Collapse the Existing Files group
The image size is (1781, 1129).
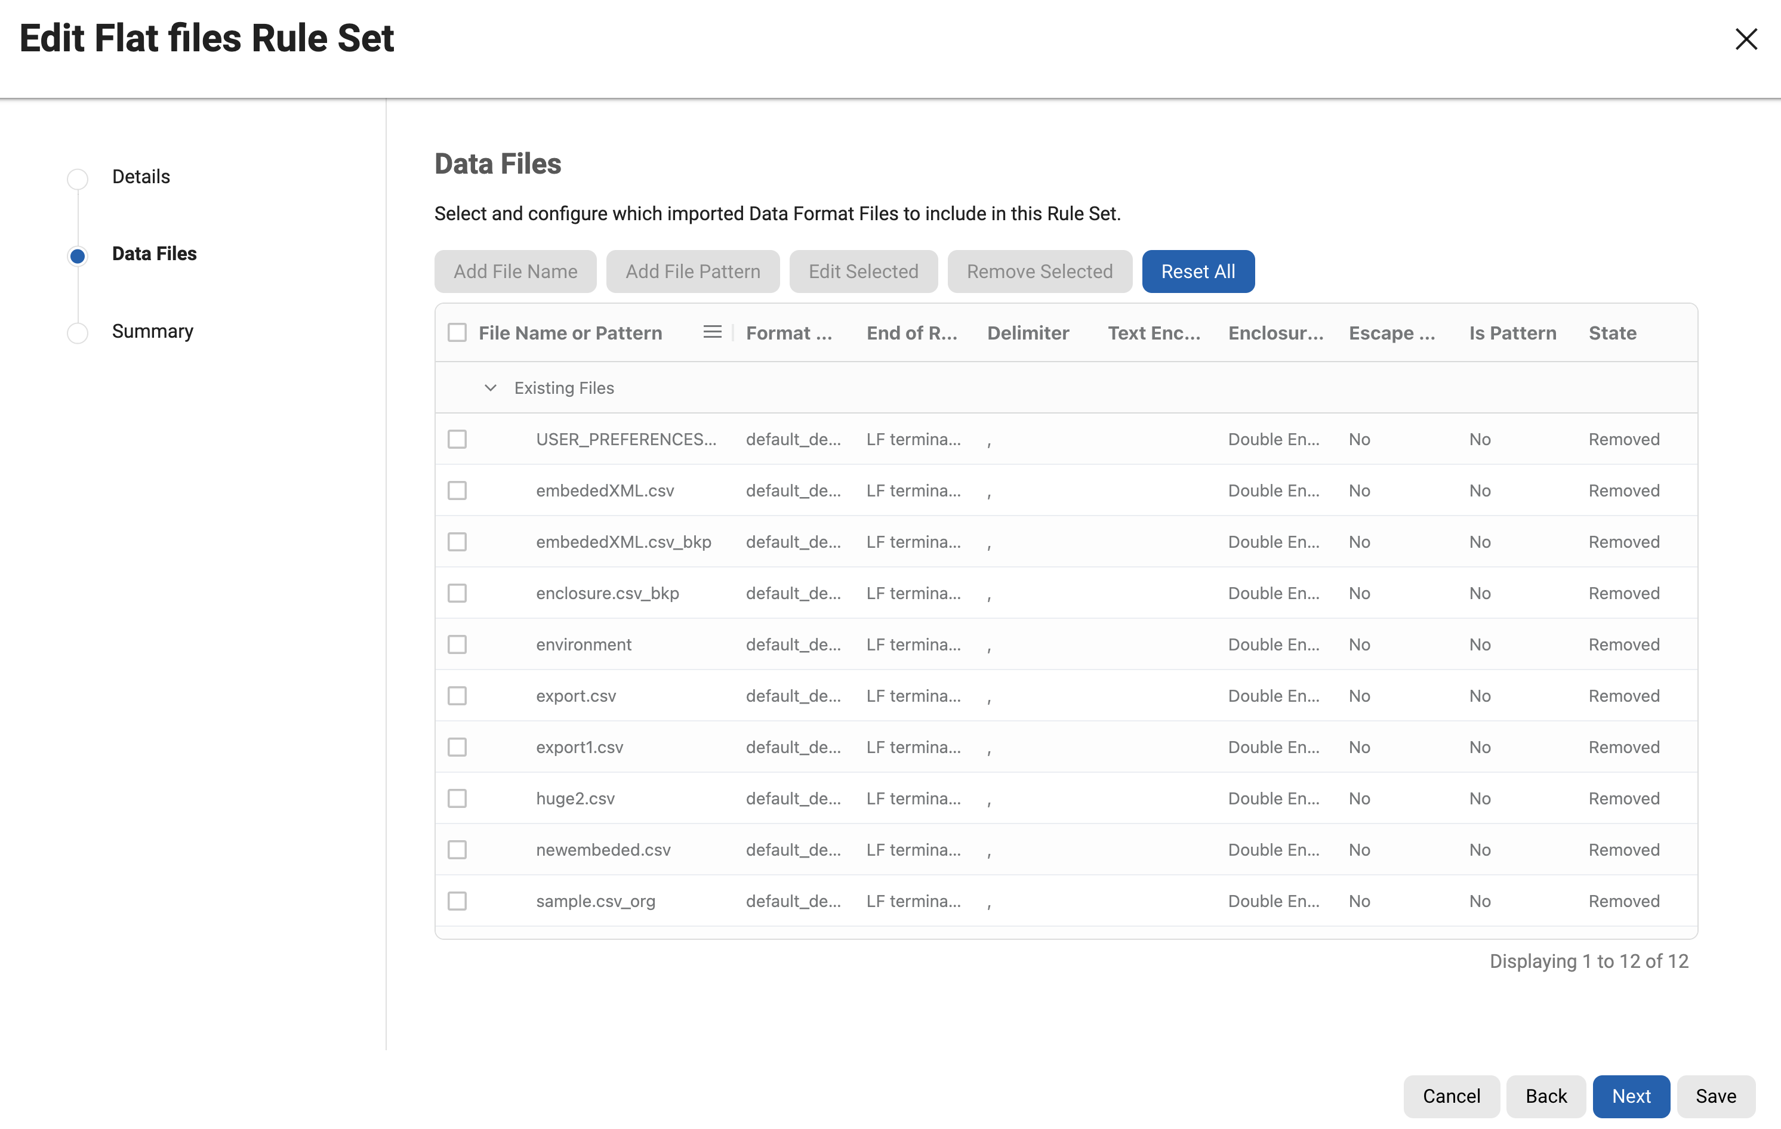tap(489, 387)
